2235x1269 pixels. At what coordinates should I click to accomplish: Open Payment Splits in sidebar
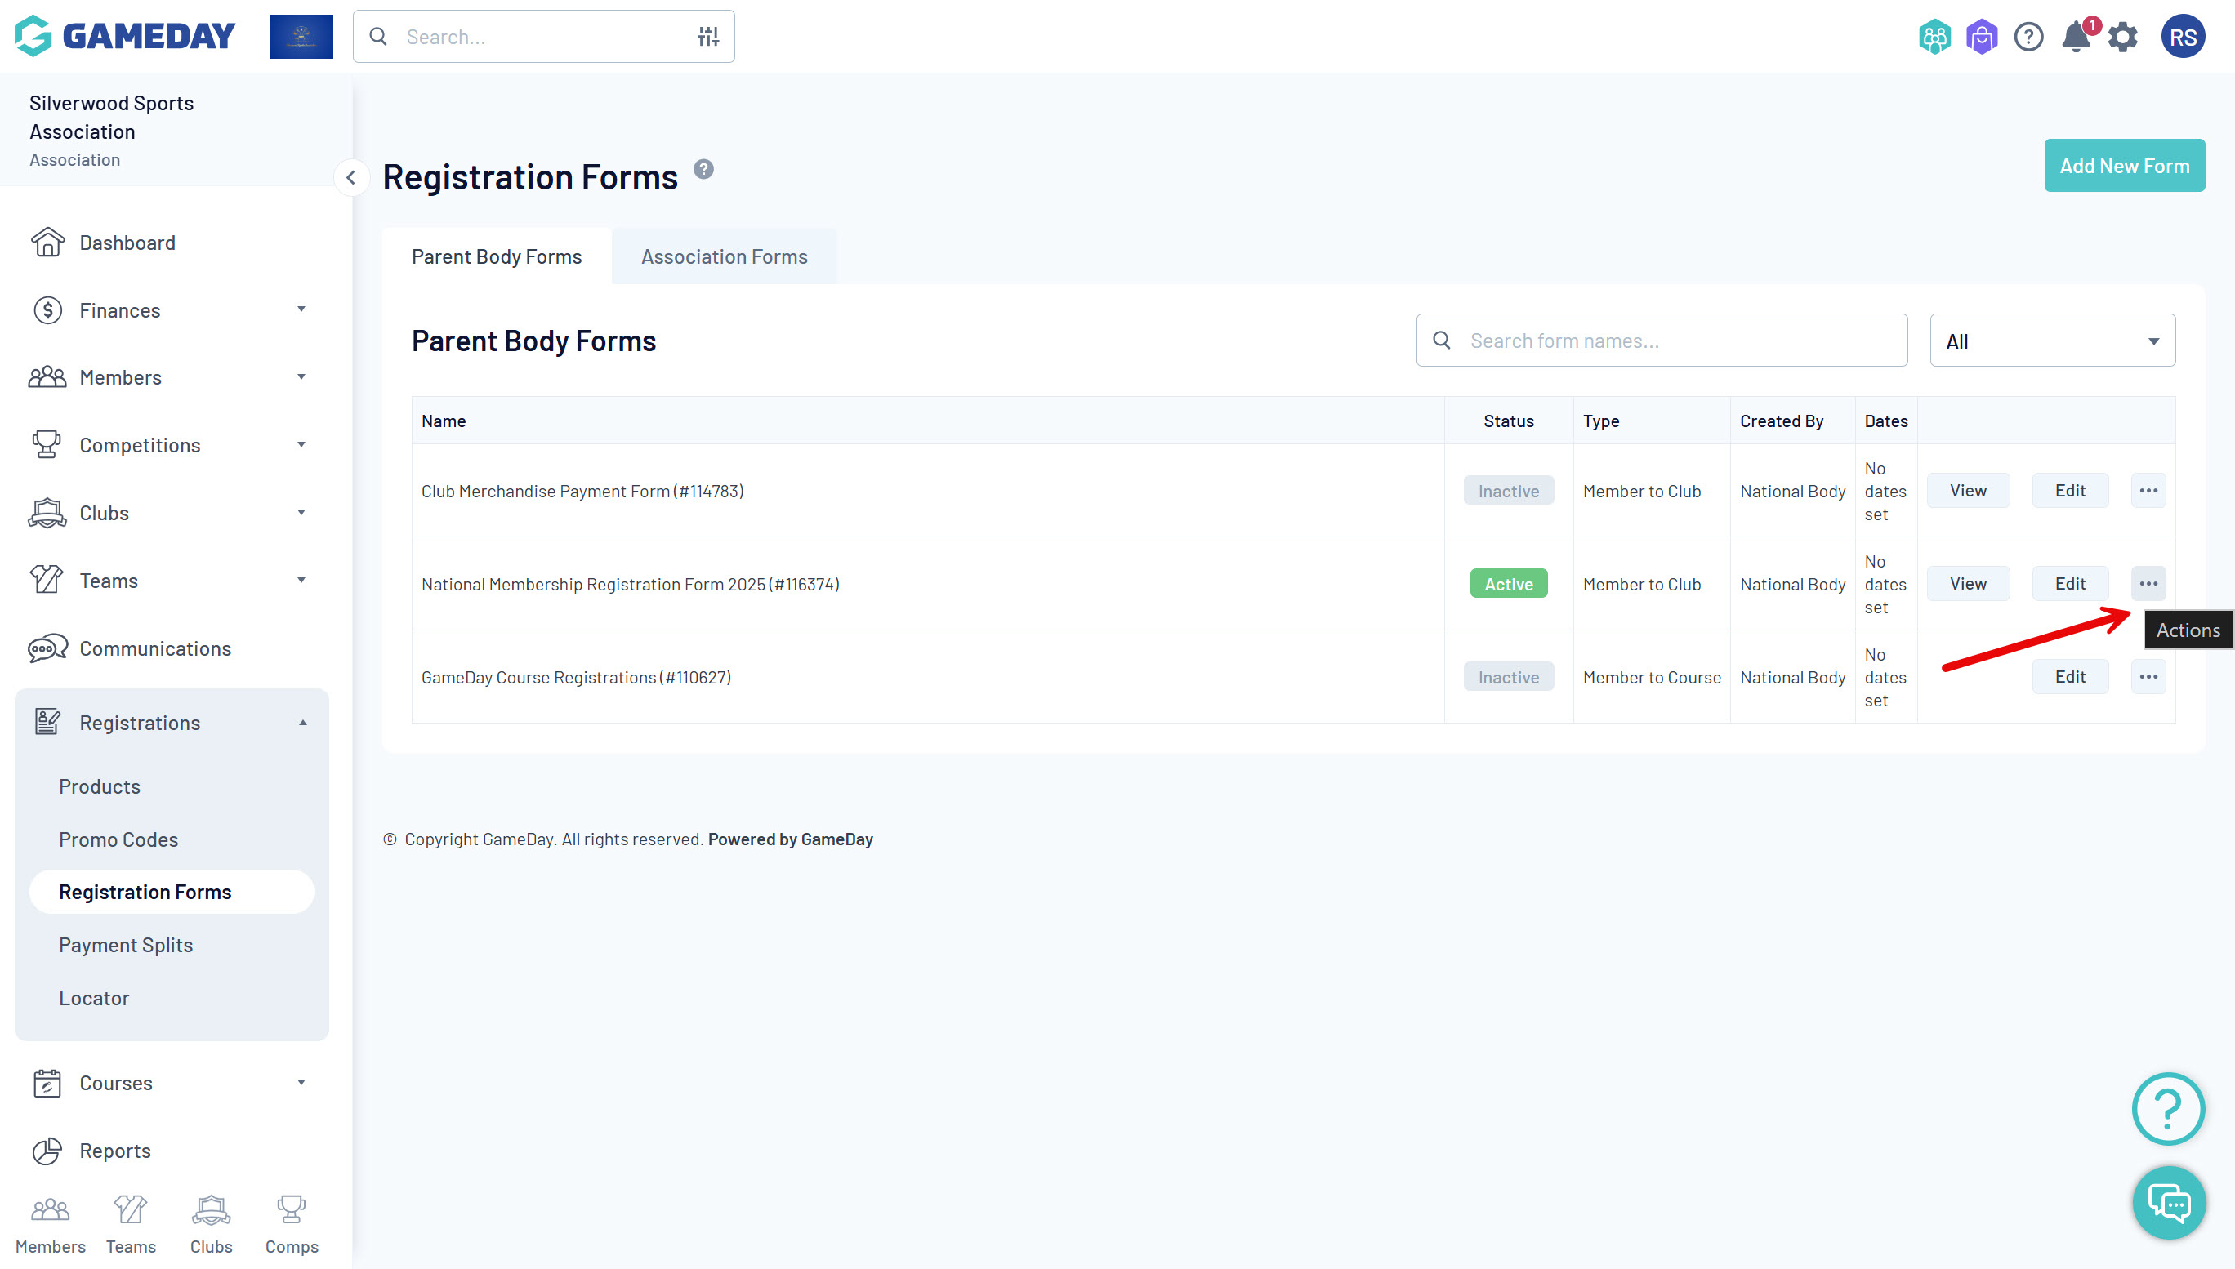tap(126, 945)
